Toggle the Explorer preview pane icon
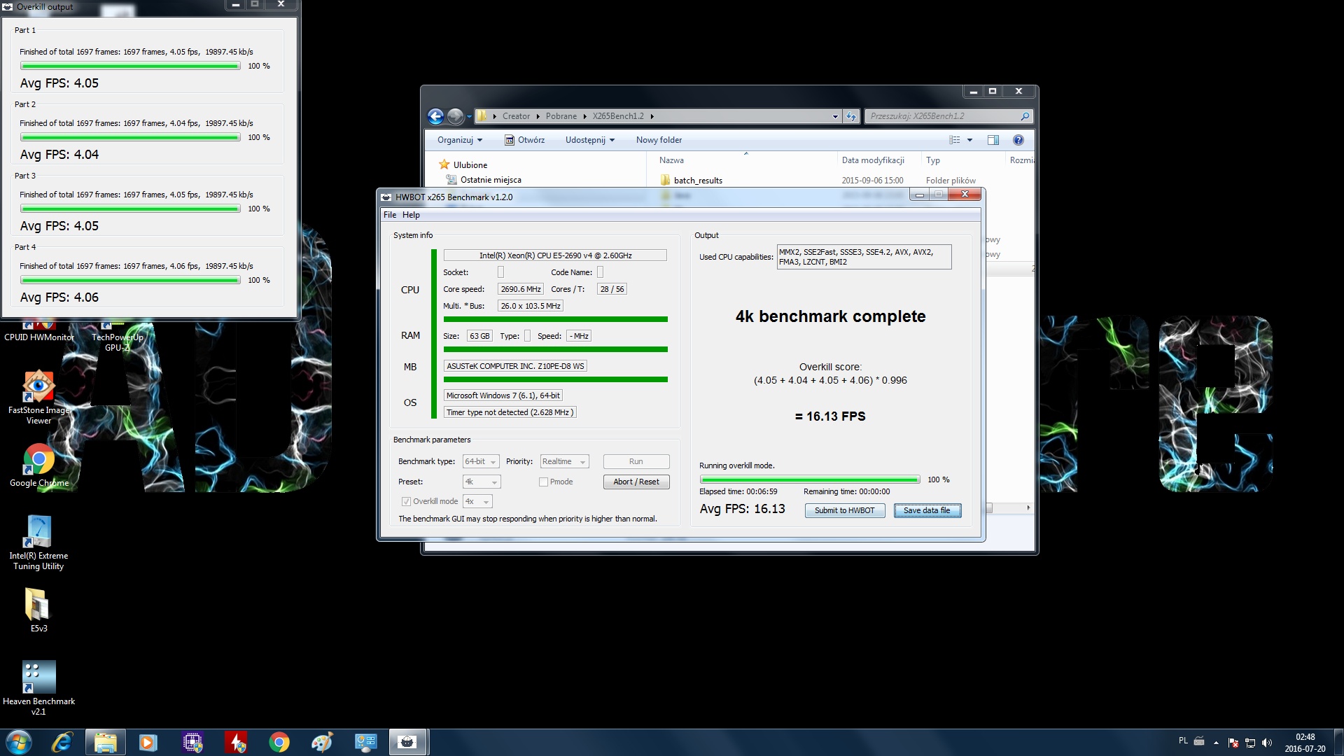 click(993, 140)
